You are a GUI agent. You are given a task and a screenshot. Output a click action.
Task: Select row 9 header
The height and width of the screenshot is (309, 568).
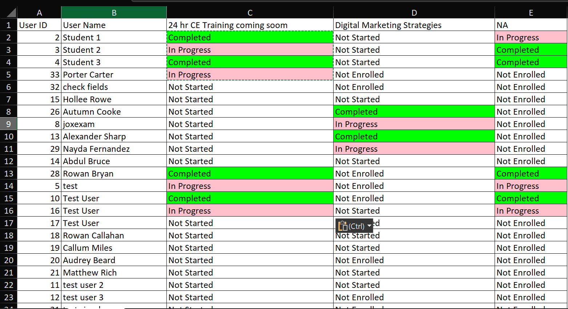click(9, 124)
